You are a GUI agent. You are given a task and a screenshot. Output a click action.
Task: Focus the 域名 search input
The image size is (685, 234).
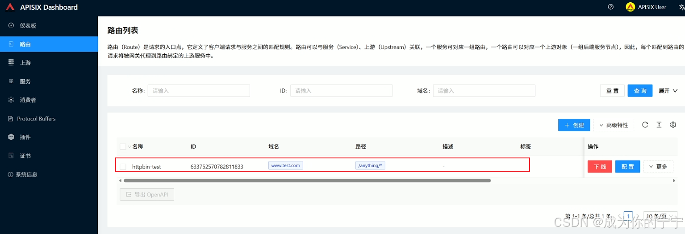484,91
